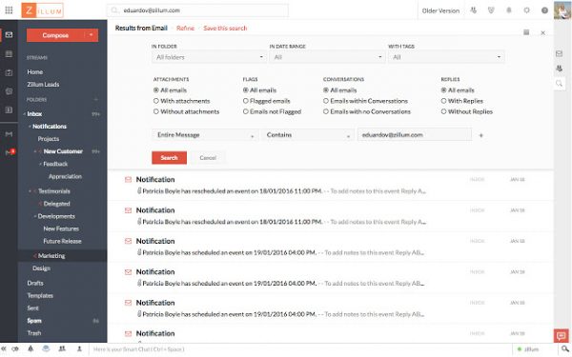Viewport: 572px width, 357px height.
Task: Open the In Folder dropdown
Action: point(210,57)
